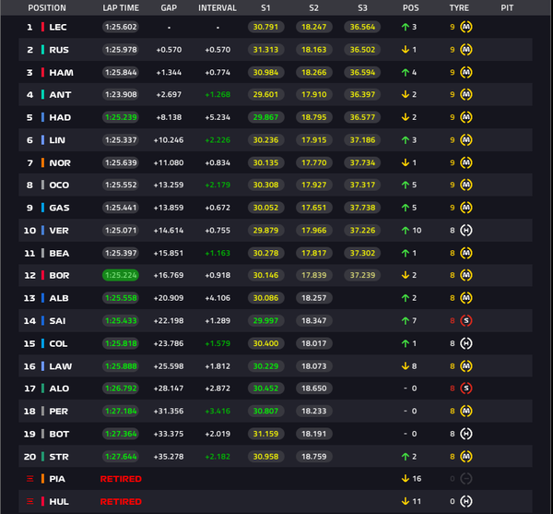The height and width of the screenshot is (514, 553).
Task: Click the red retired icon beside HUL
Action: coord(30,501)
